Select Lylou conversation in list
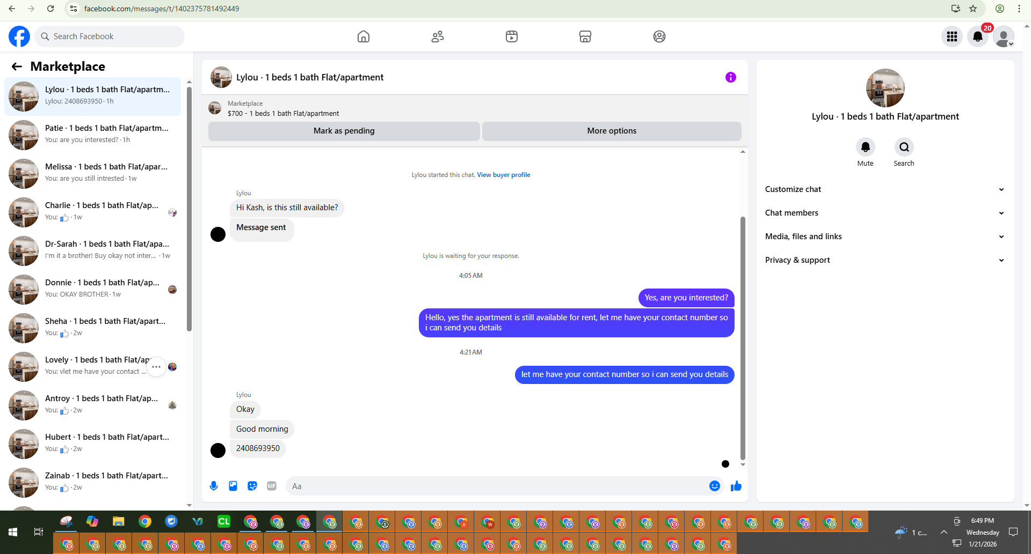The height and width of the screenshot is (554, 1031). pos(92,97)
